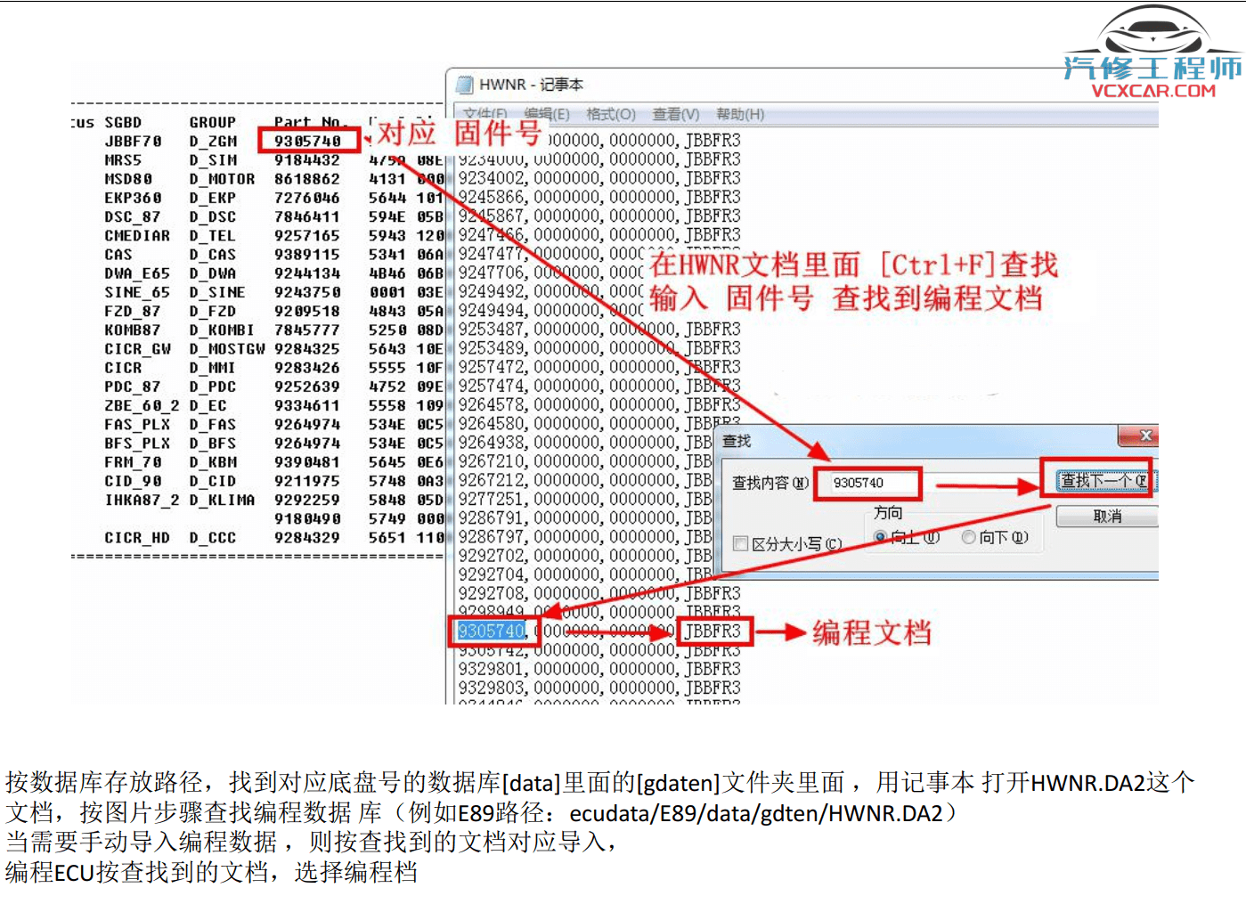
Task: Enable the 区分大小写 case-sensitive checkbox
Action: pos(740,543)
